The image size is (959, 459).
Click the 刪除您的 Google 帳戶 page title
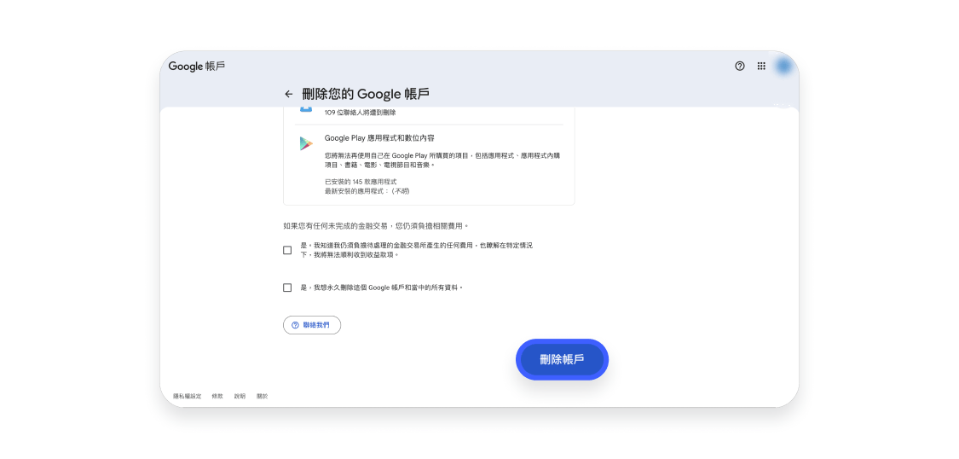pyautogui.click(x=366, y=94)
